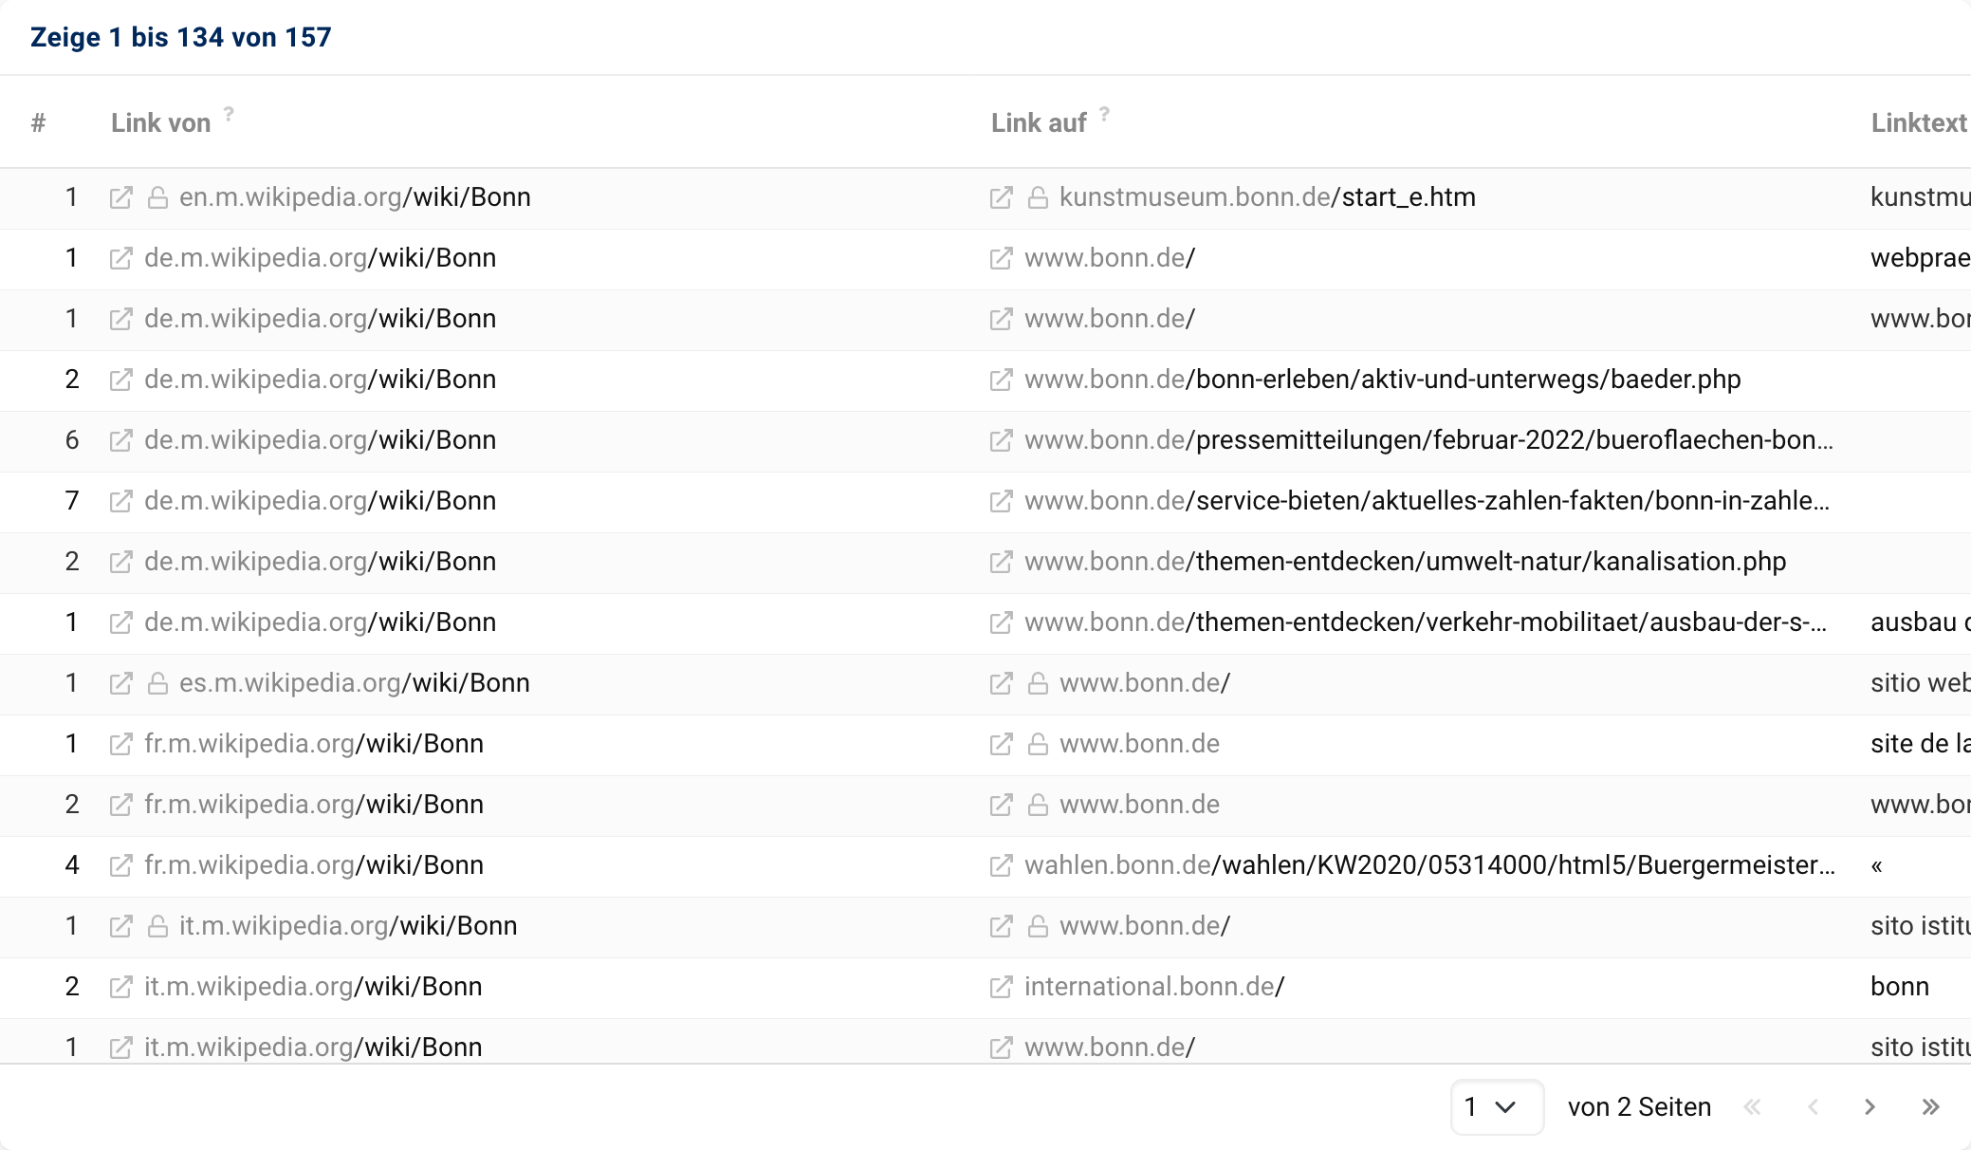Screen dimensions: 1971x1150
Task: Jump to last page double arrow
Action: 1930,1106
